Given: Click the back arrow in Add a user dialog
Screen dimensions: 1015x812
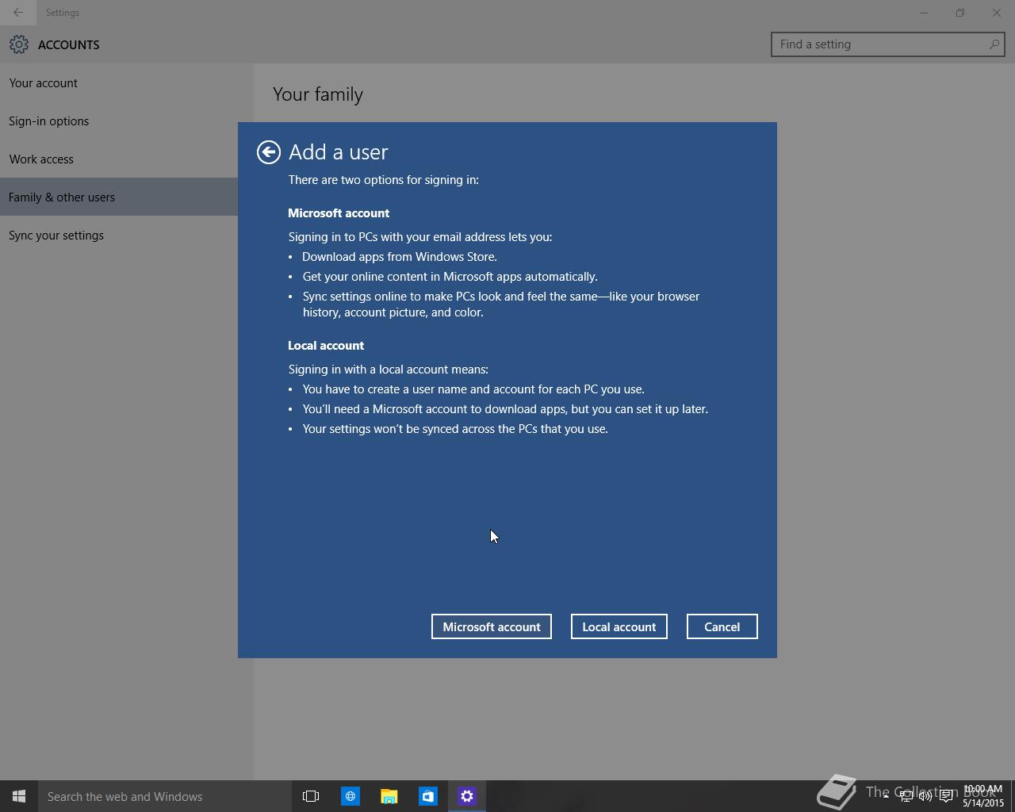Looking at the screenshot, I should [x=269, y=152].
